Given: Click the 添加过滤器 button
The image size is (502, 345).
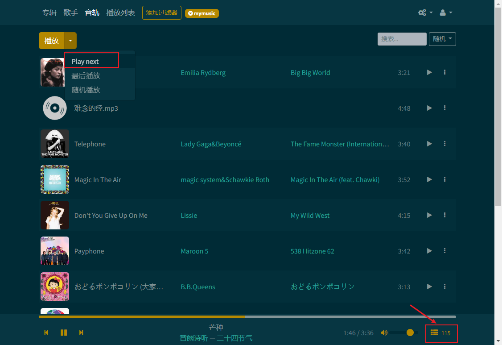Looking at the screenshot, I should click(162, 13).
